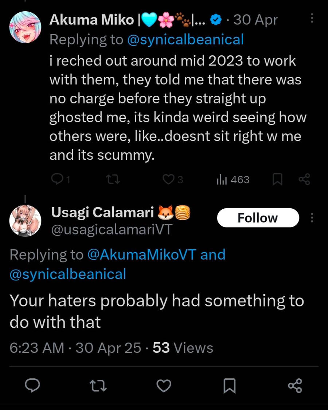
Task: Open more options for Usagi Calamari's tweet
Action: (x=312, y=218)
